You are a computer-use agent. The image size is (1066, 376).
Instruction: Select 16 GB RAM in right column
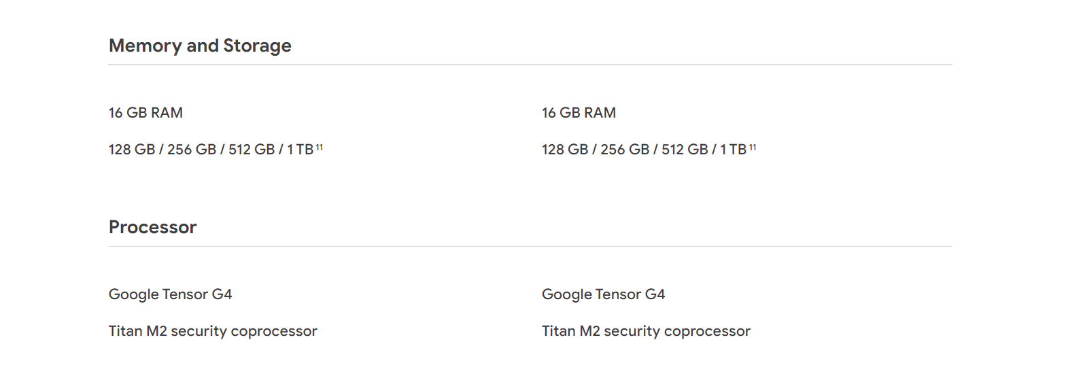[x=579, y=113]
